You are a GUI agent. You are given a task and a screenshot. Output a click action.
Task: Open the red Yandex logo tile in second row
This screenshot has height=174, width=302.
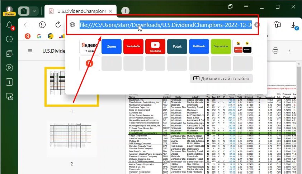click(x=90, y=63)
